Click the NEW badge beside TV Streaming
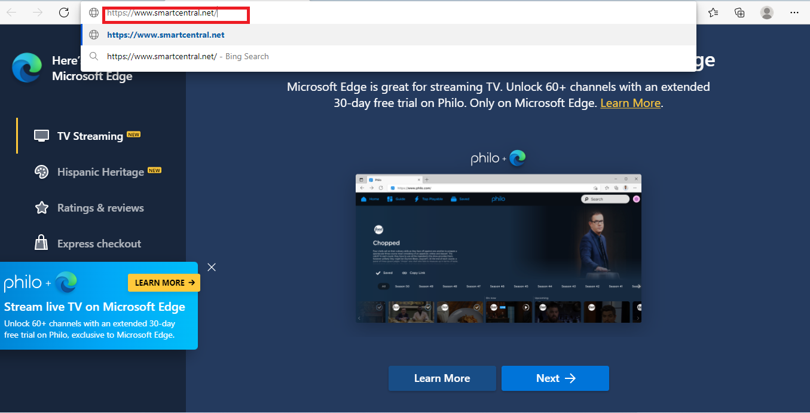This screenshot has width=810, height=413. 133,134
